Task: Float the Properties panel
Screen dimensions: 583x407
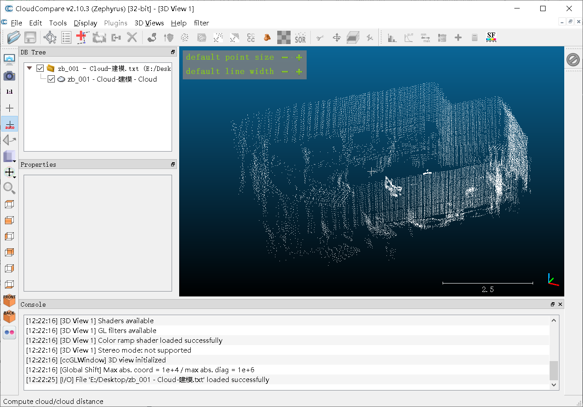Action: click(173, 164)
